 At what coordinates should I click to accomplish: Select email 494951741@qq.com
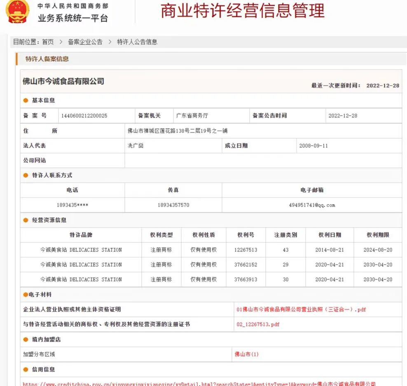312,205
